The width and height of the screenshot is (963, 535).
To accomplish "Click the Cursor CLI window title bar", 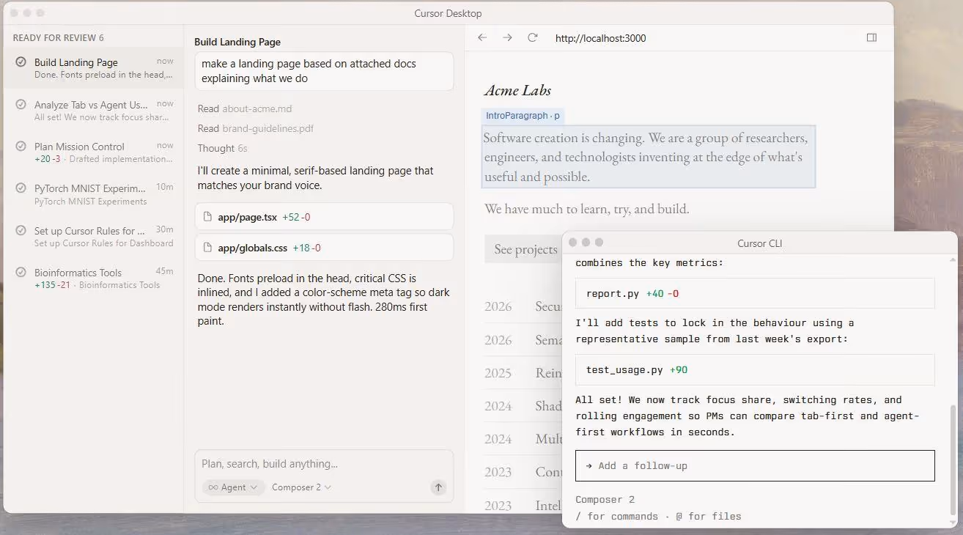I will (x=760, y=243).
